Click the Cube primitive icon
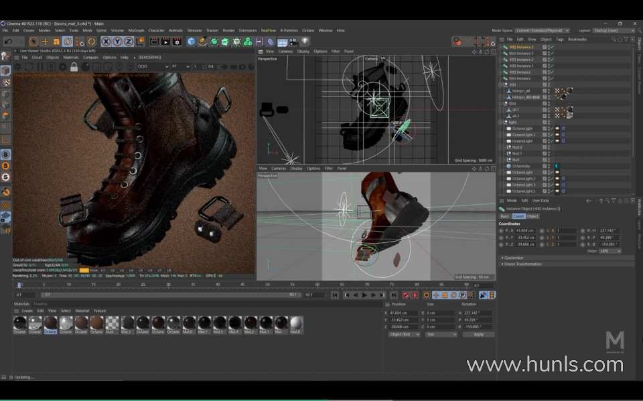Viewport: 643px width, 401px height. coord(192,42)
